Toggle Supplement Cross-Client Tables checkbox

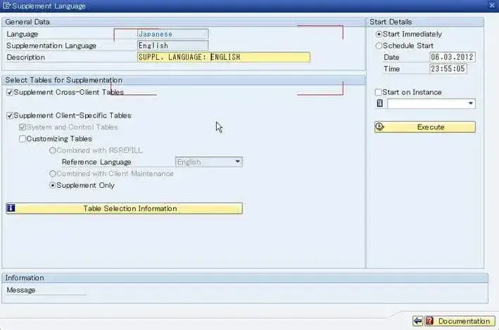point(10,92)
